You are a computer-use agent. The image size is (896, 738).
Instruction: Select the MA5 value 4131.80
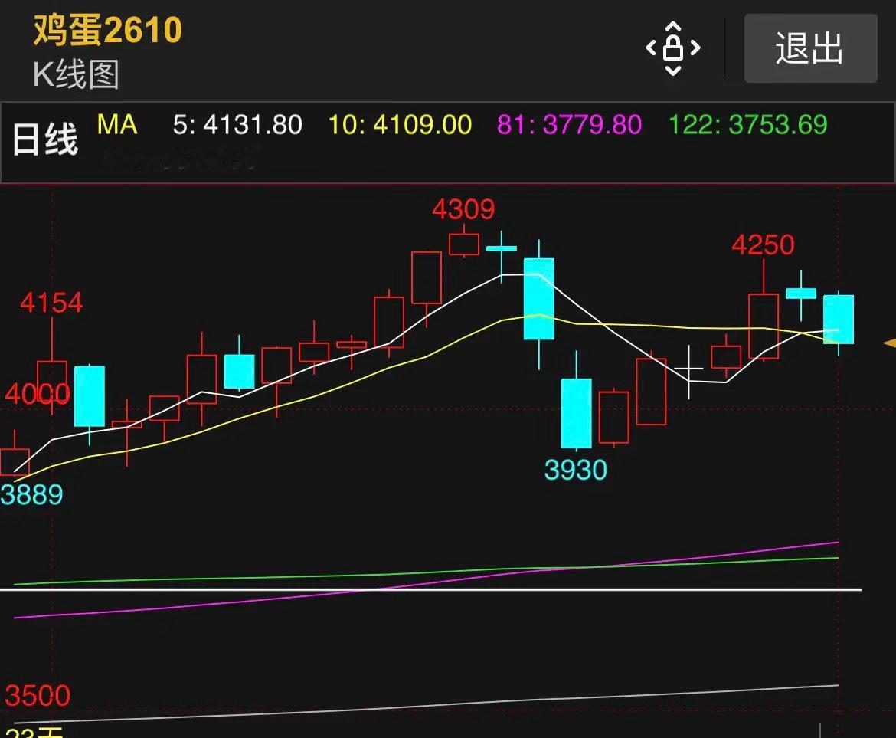click(x=237, y=125)
